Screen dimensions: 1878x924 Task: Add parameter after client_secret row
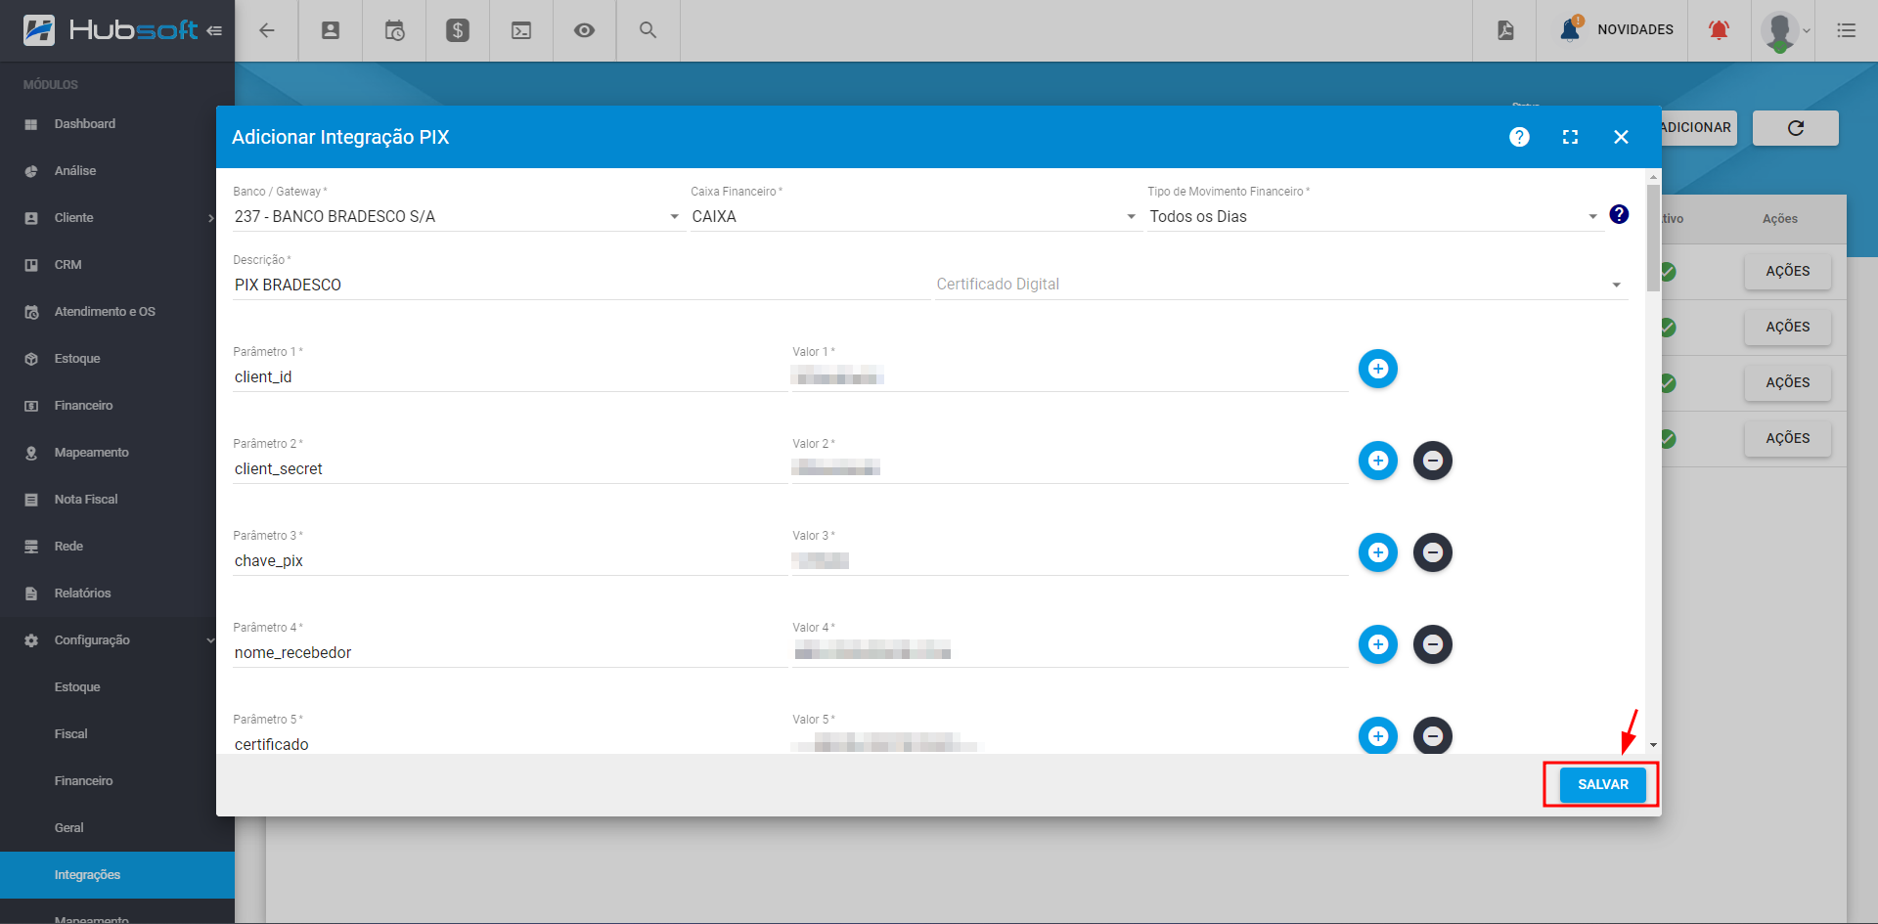coord(1378,461)
